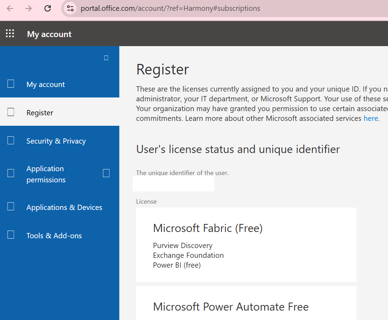Click 'Purview Discovery' service text
The height and width of the screenshot is (320, 388).
pos(183,245)
